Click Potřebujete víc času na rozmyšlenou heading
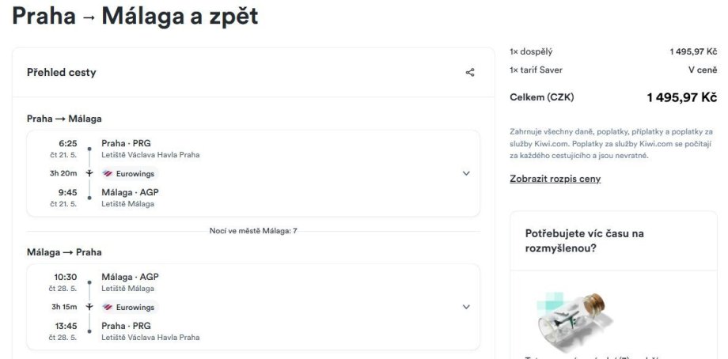Image resolution: width=728 pixels, height=359 pixels. click(x=584, y=240)
